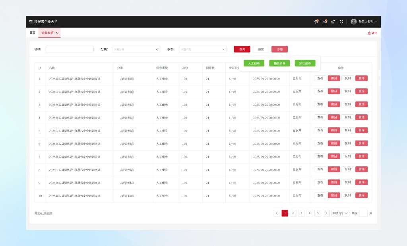This screenshot has width=407, height=246.
Task: Expand the 状态 status dropdown
Action: point(203,49)
